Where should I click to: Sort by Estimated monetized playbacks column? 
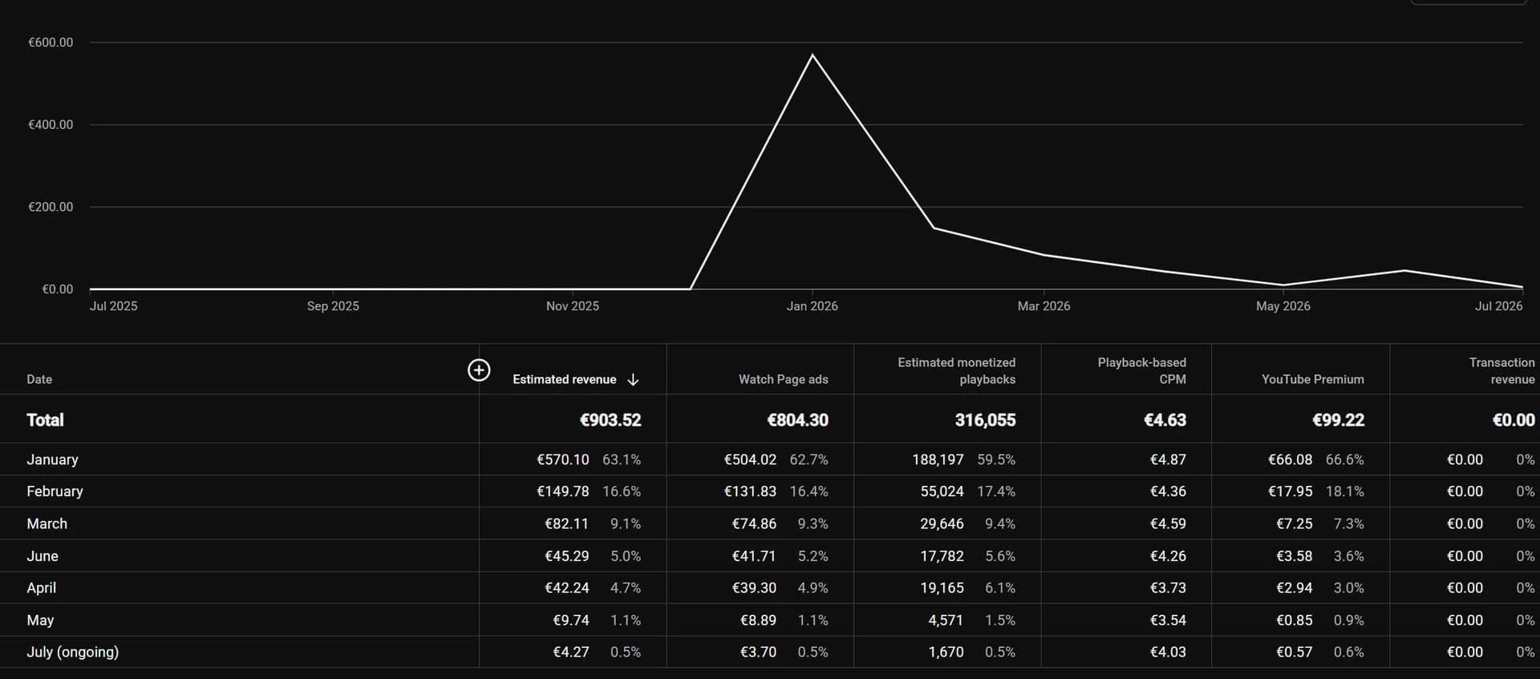point(956,371)
